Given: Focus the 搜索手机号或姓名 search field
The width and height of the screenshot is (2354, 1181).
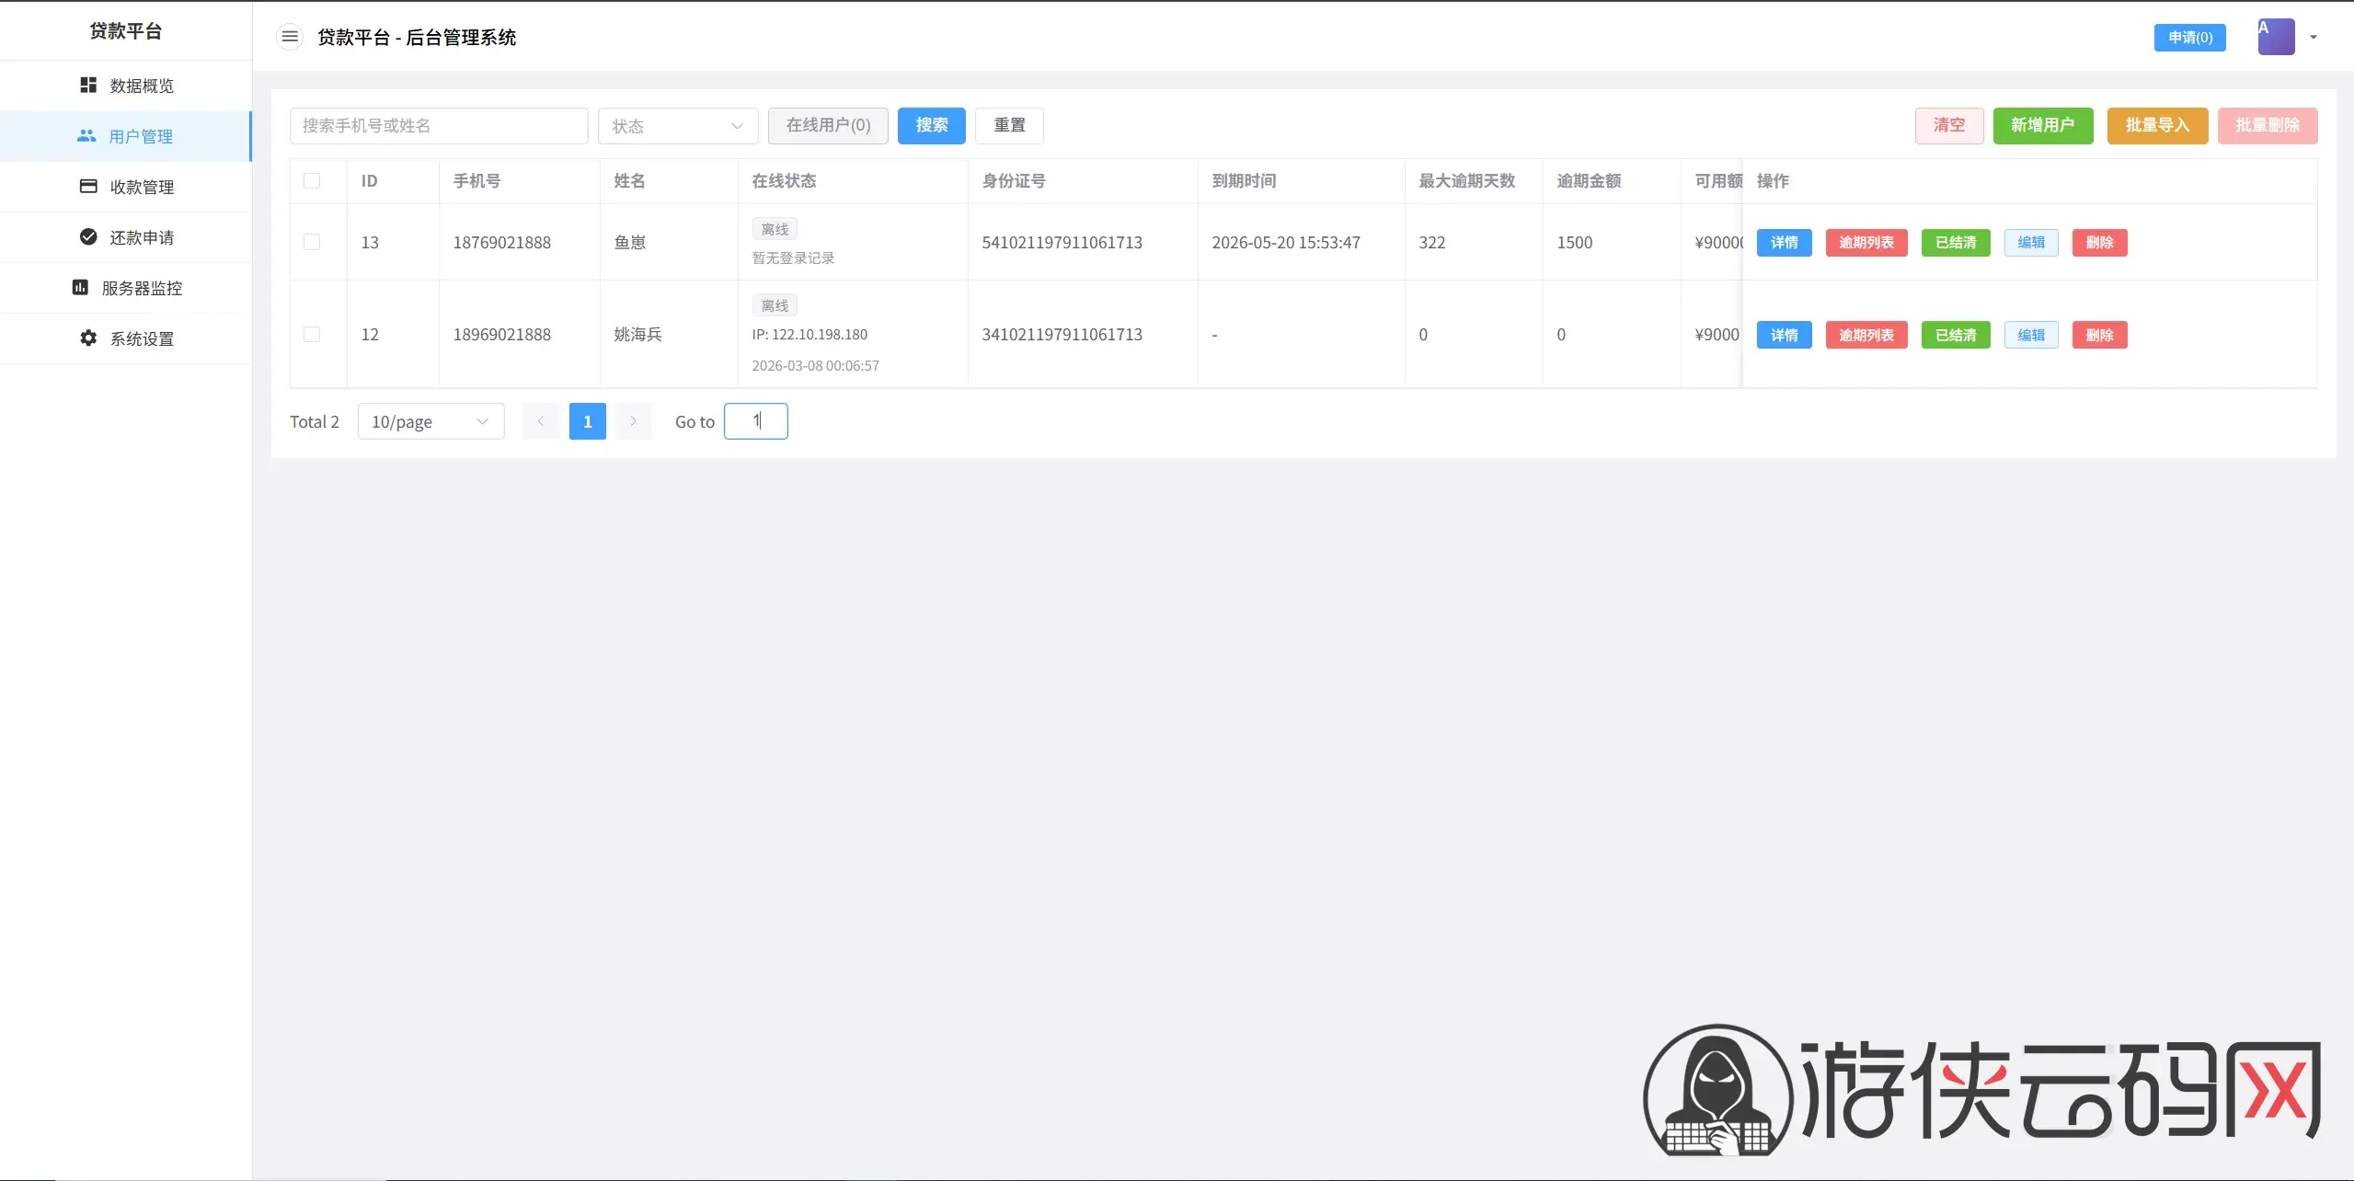Looking at the screenshot, I should coord(439,126).
